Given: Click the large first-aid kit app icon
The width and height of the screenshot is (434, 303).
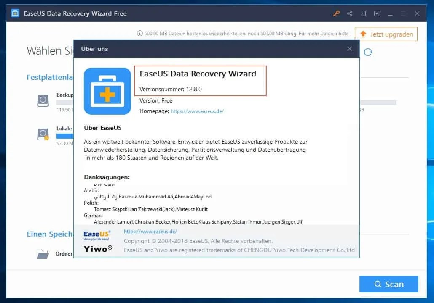Looking at the screenshot, I should coord(107,91).
